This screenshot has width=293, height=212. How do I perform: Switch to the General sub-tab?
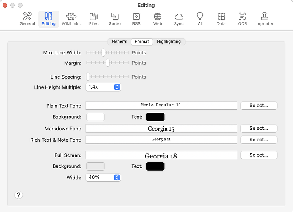tap(119, 42)
